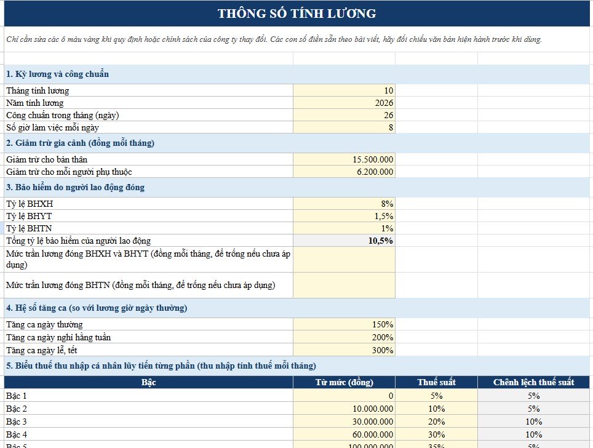The width and height of the screenshot is (593, 448).
Task: Select "Mức trần lương đóng BHXH và BHYT" label
Action: click(149, 260)
